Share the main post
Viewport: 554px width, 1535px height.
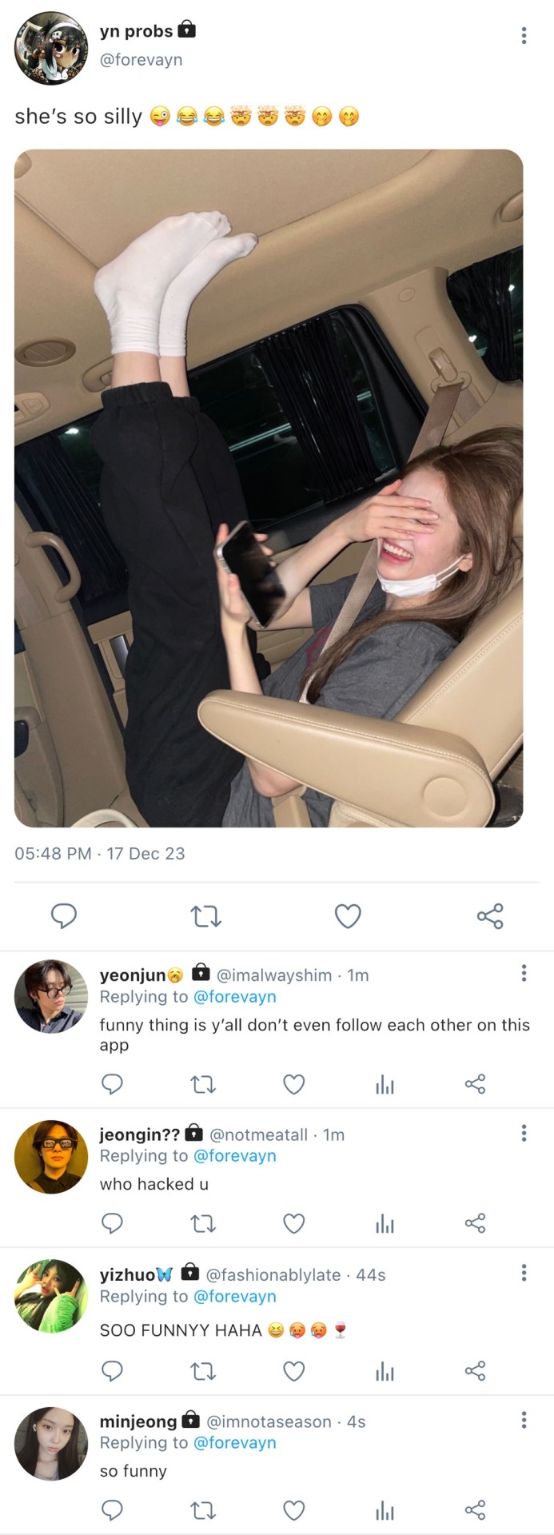pyautogui.click(x=490, y=916)
